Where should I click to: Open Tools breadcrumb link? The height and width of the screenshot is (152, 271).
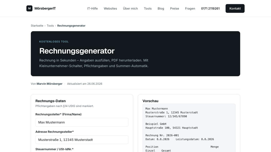[x=50, y=26]
